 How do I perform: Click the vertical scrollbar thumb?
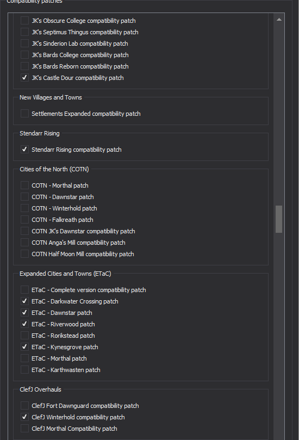click(x=279, y=219)
